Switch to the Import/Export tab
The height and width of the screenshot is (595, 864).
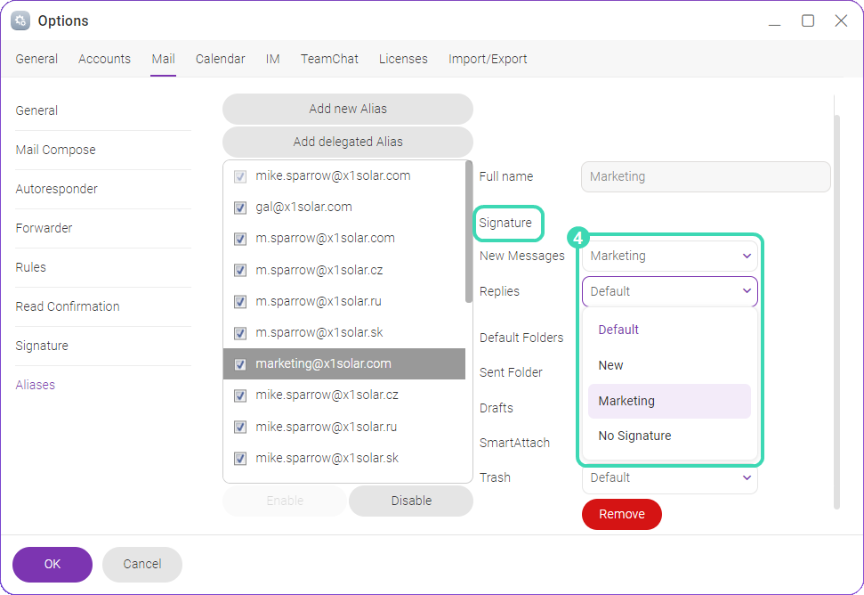click(488, 59)
